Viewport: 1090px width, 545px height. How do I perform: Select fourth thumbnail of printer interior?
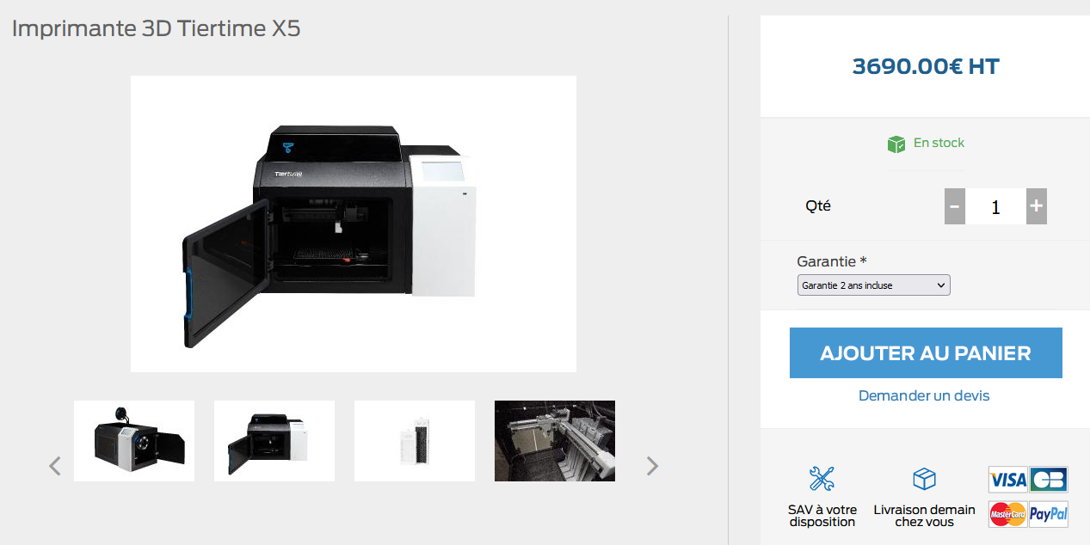555,441
